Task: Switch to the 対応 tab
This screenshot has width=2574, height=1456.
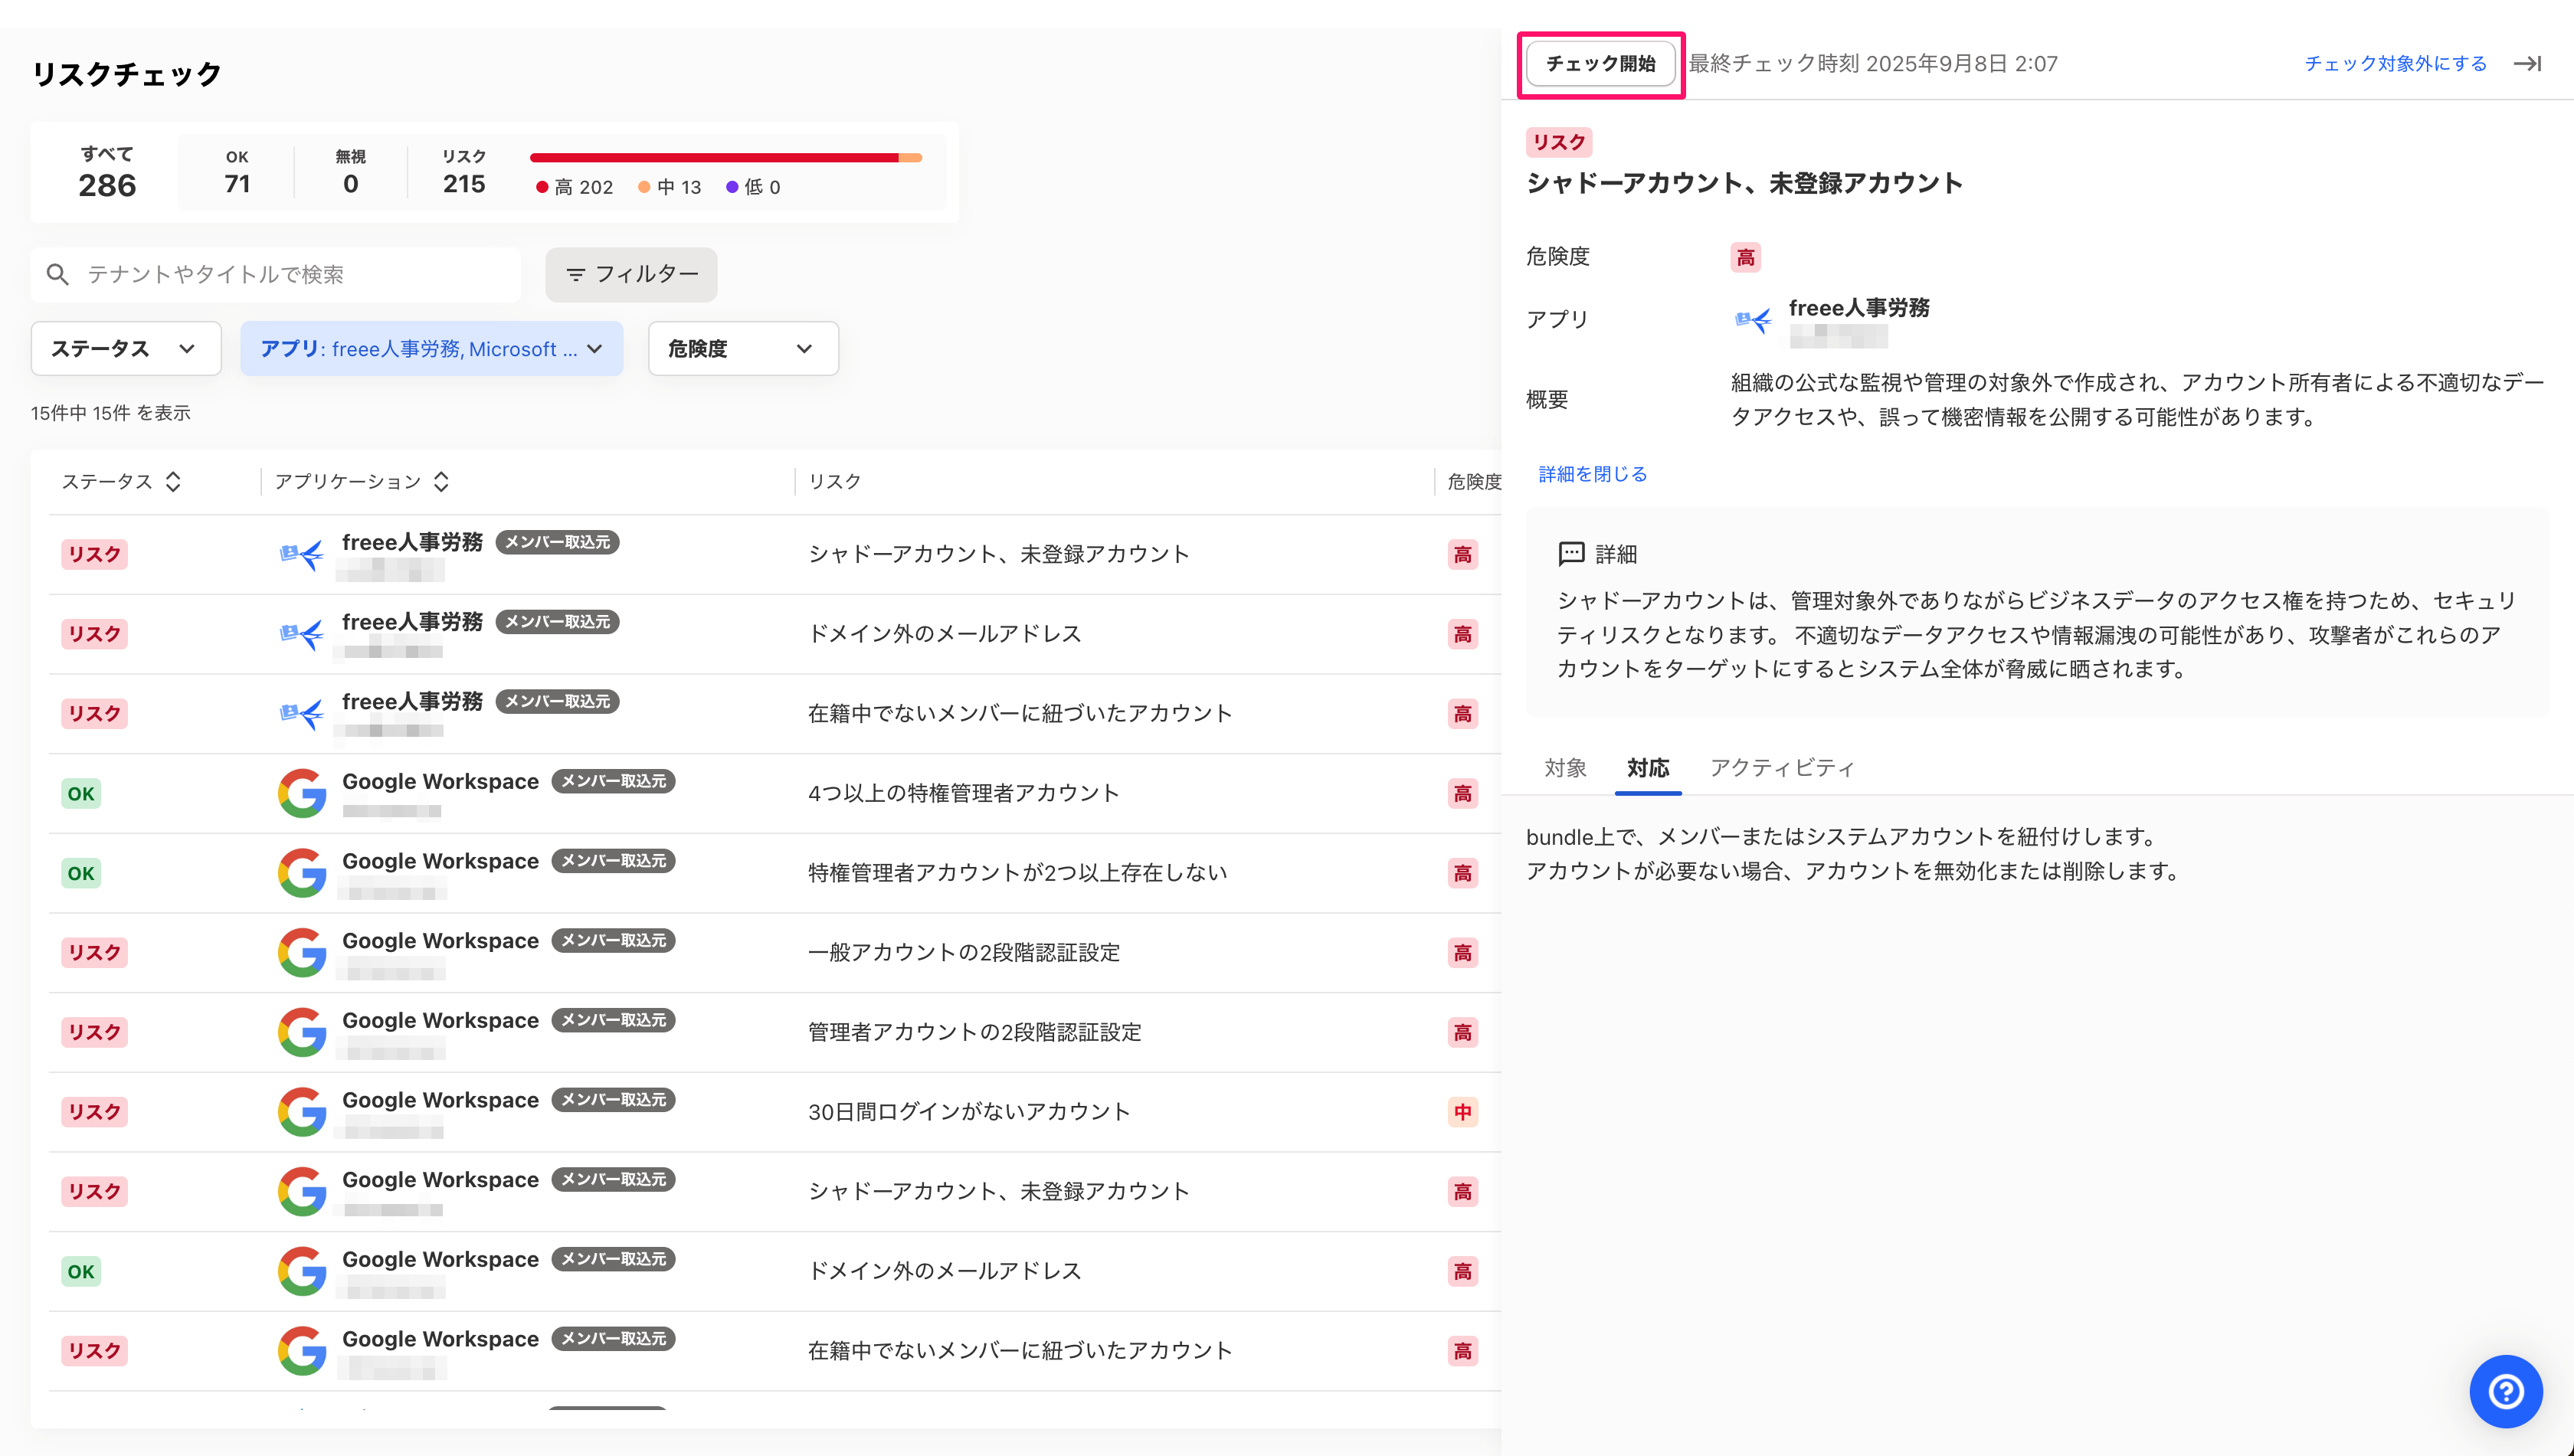Action: [1648, 768]
